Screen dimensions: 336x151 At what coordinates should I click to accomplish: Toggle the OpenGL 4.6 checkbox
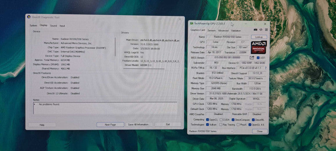click(x=250, y=125)
